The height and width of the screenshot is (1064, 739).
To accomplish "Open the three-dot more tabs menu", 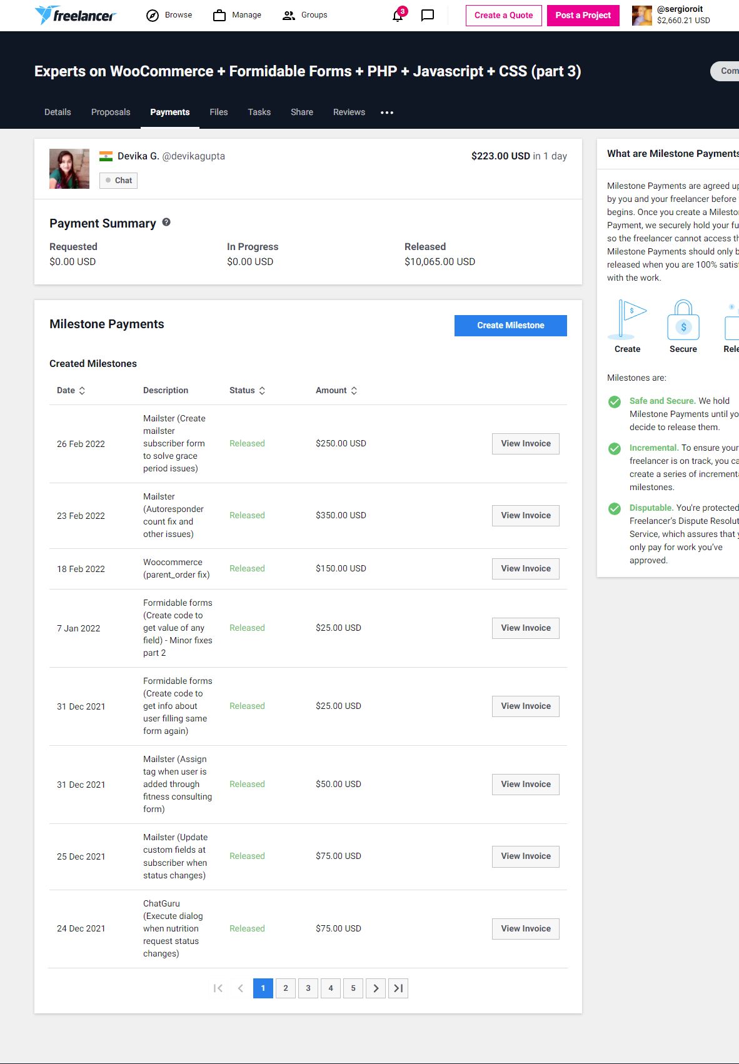I will [387, 113].
